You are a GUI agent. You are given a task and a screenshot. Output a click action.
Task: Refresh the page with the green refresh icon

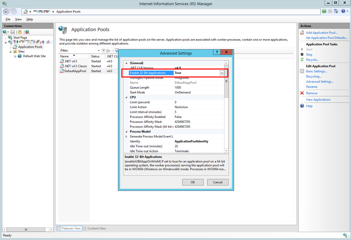(324, 11)
